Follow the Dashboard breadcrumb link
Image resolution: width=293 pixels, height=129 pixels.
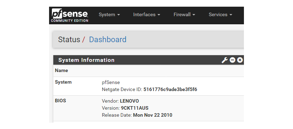point(108,39)
